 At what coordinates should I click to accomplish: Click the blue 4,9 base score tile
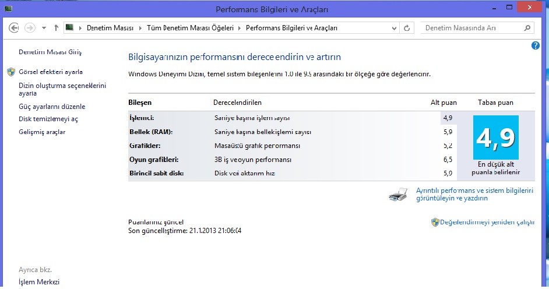coord(495,138)
